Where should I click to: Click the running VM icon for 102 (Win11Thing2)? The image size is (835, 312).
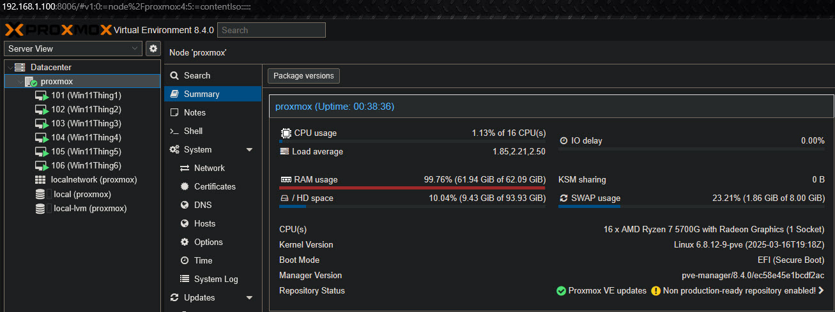pyautogui.click(x=42, y=110)
